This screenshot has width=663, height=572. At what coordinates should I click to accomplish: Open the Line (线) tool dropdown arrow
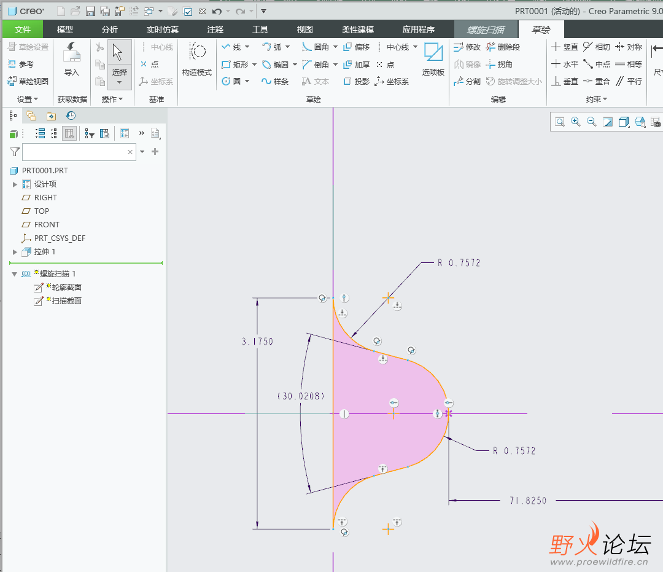click(x=247, y=47)
